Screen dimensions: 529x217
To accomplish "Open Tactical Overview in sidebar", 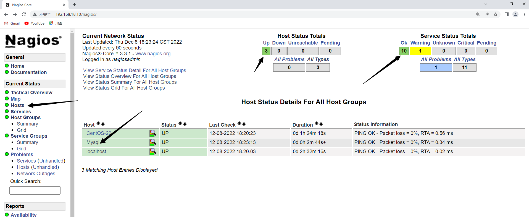I will tap(31, 93).
